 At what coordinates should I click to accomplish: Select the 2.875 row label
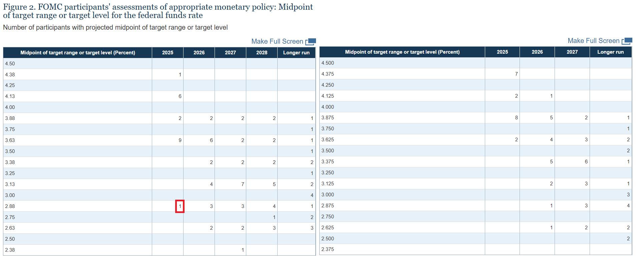click(328, 206)
